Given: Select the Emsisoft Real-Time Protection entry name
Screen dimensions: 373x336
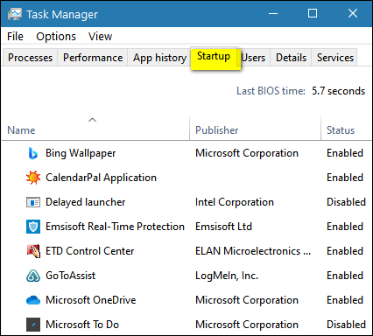Looking at the screenshot, I should [x=115, y=227].
